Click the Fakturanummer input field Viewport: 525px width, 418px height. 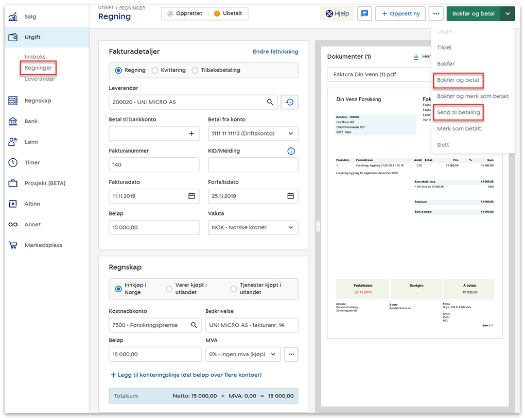pyautogui.click(x=154, y=165)
